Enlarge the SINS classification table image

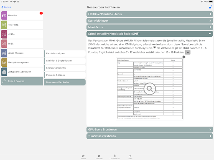[150, 89]
